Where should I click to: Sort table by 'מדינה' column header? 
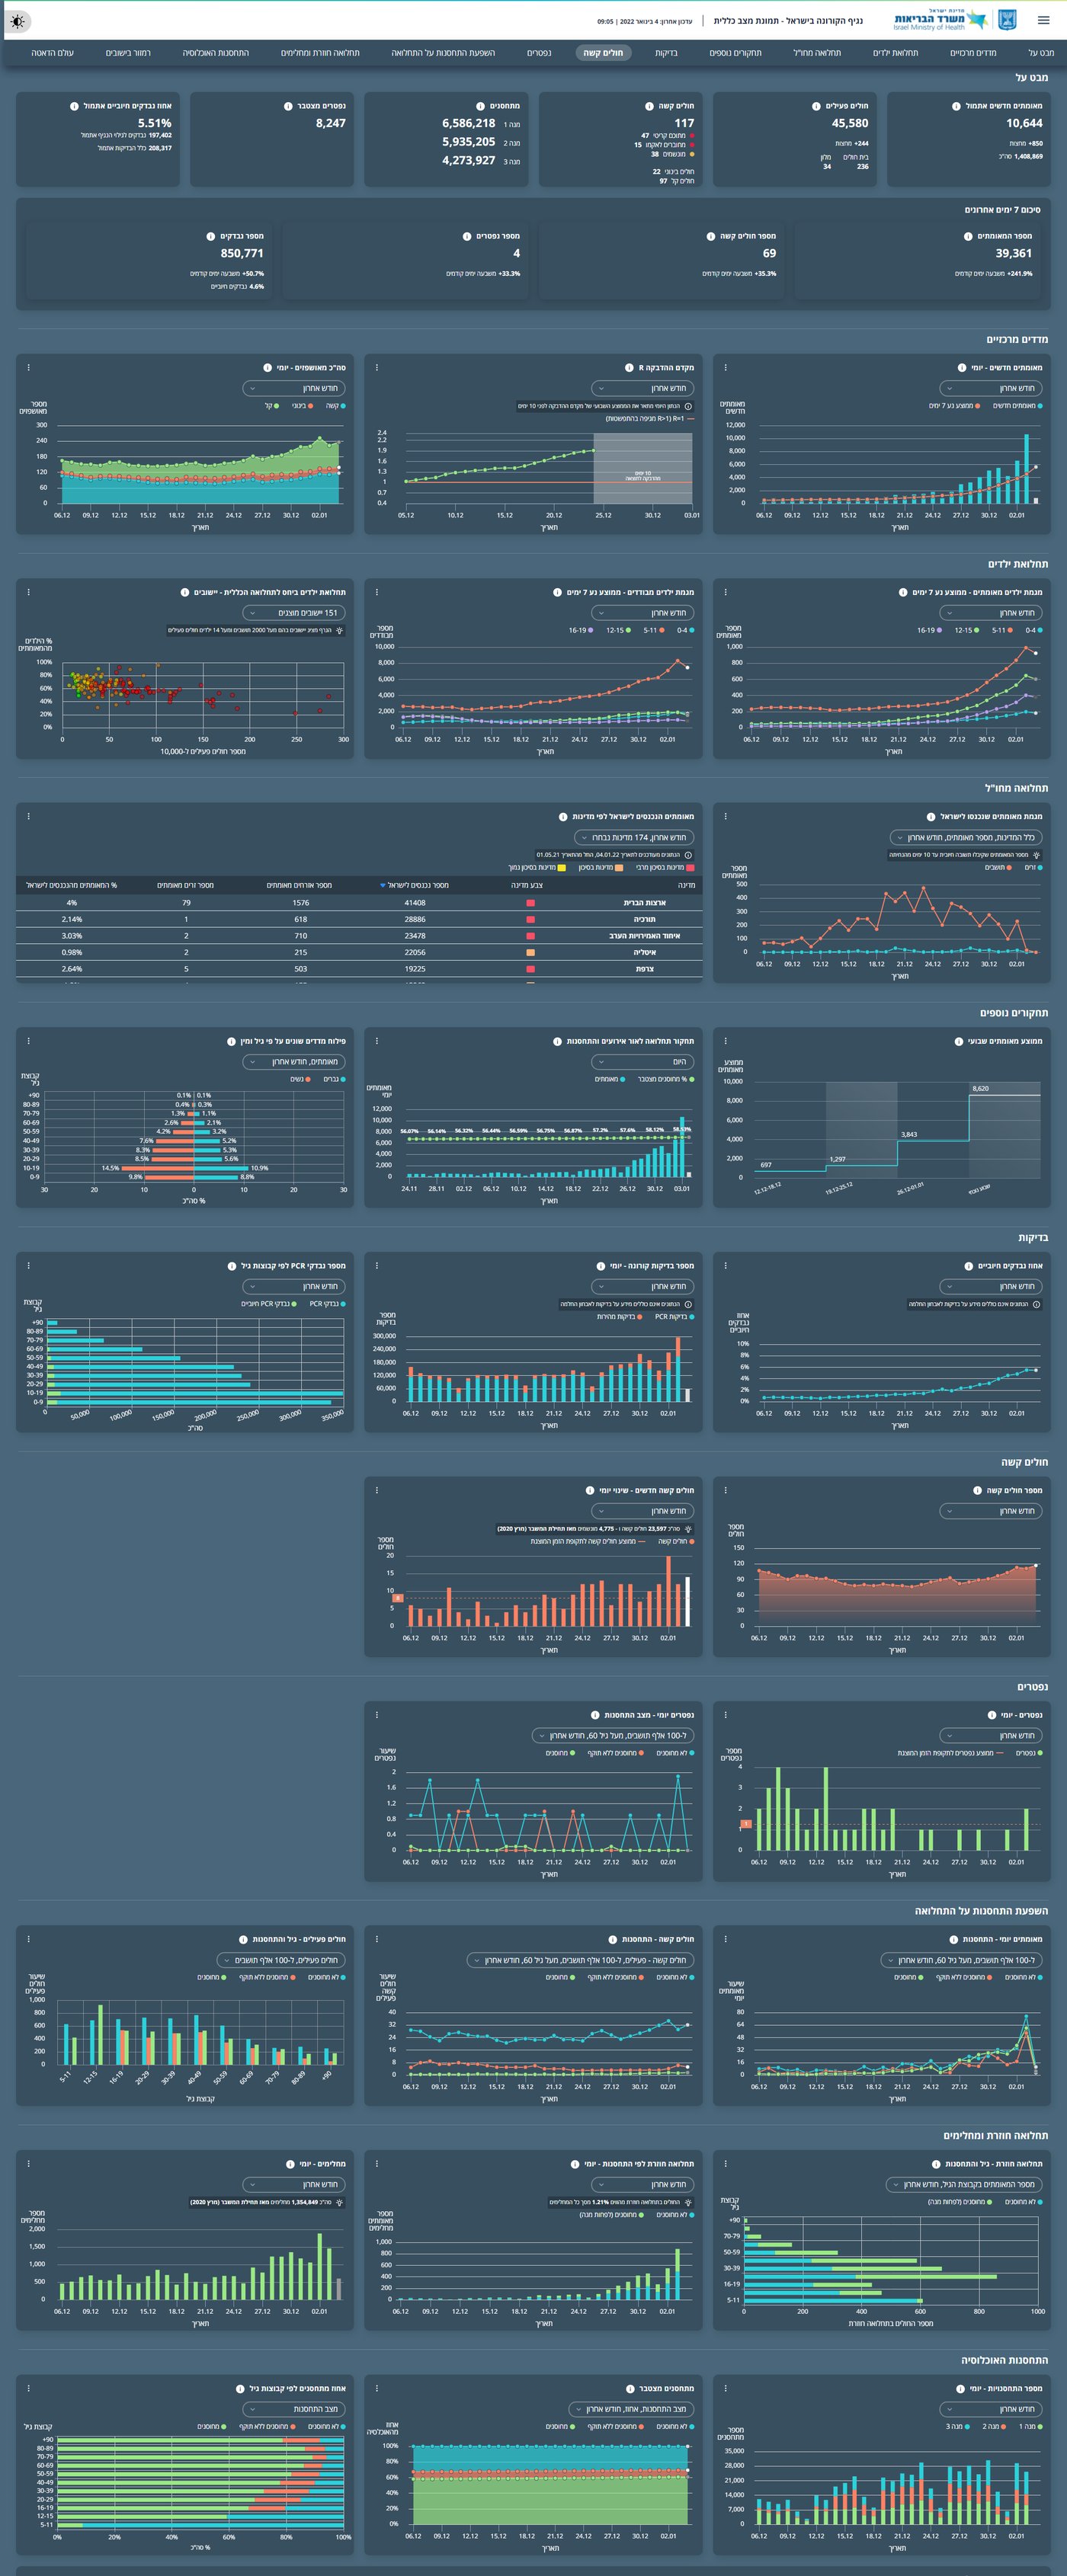coord(686,886)
